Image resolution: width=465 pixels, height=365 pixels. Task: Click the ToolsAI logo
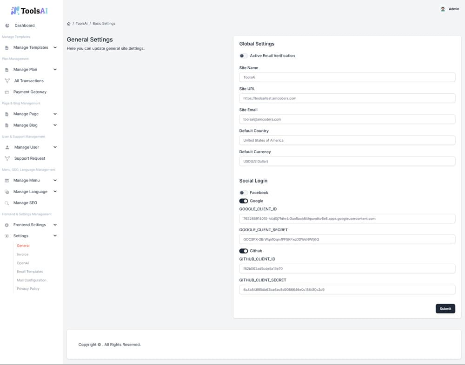(29, 10)
